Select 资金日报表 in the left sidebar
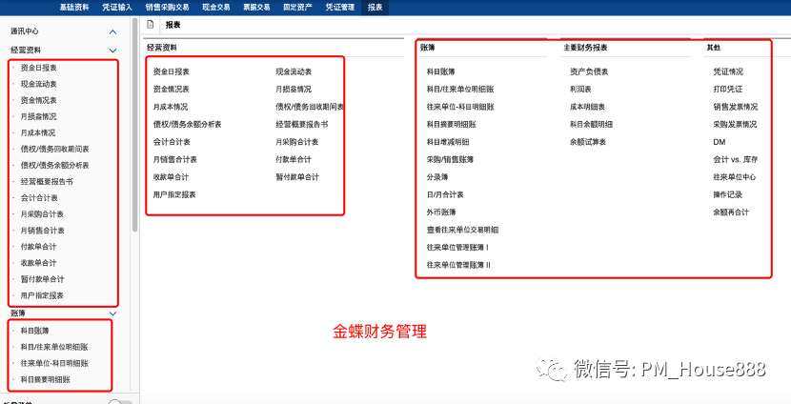This screenshot has height=404, width=791. [38, 68]
